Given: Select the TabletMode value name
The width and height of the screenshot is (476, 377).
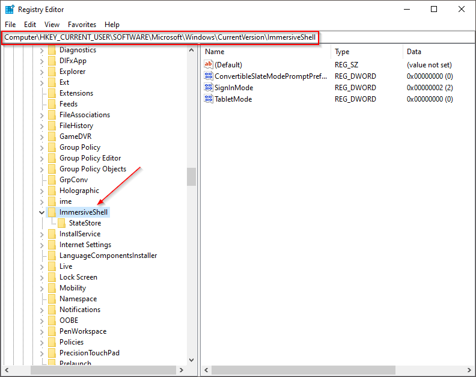Looking at the screenshot, I should (x=233, y=99).
